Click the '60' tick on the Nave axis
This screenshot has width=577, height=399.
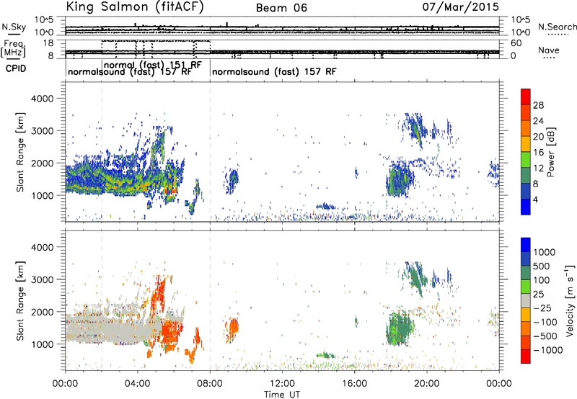[x=516, y=43]
